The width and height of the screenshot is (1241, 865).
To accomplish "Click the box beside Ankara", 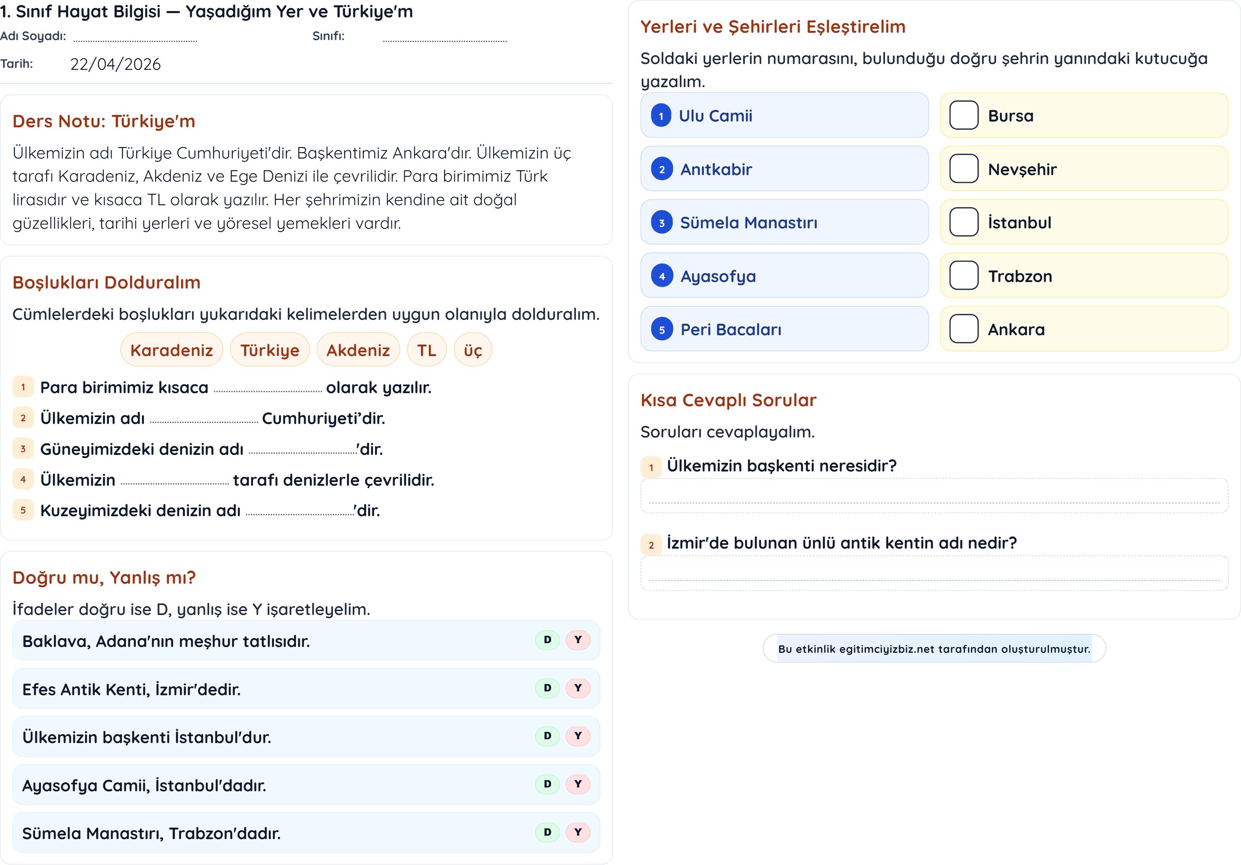I will click(x=964, y=329).
